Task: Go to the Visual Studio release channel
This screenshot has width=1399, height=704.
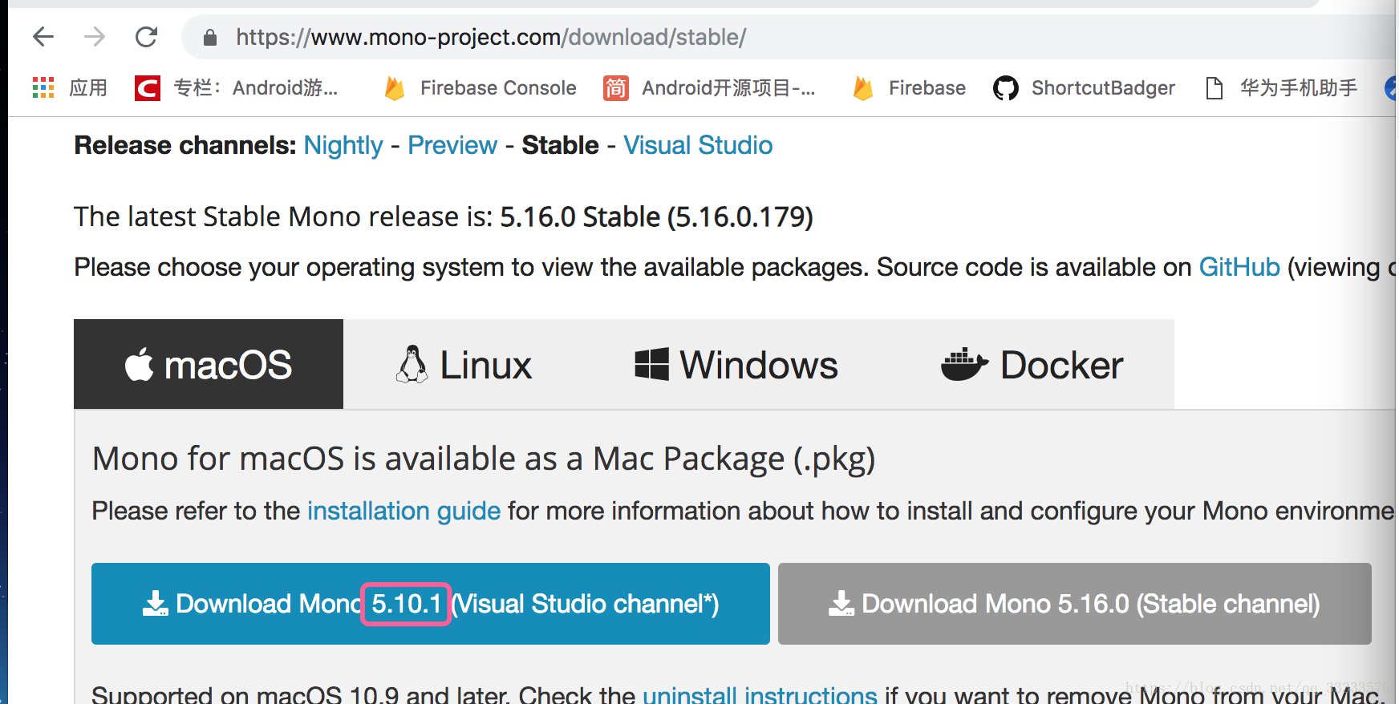Action: pyautogui.click(x=698, y=145)
